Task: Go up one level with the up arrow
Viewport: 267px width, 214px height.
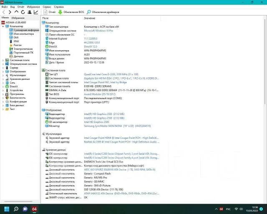Action: [x=16, y=12]
